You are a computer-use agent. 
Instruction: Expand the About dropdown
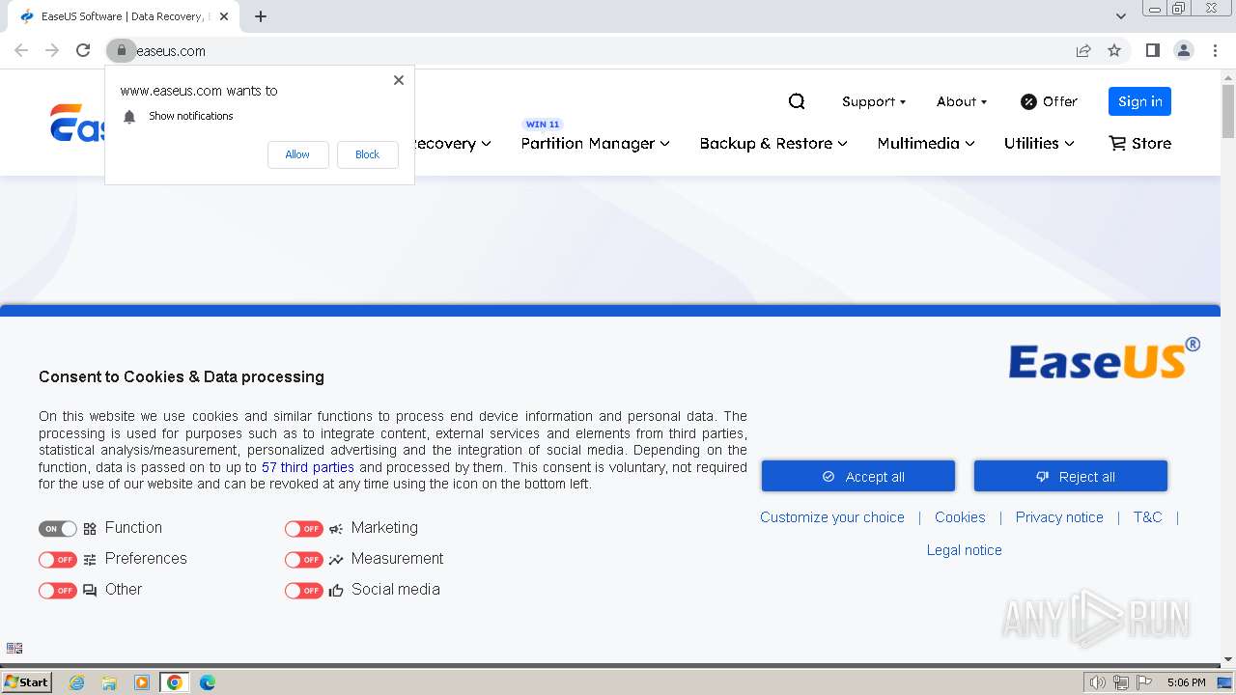click(962, 101)
